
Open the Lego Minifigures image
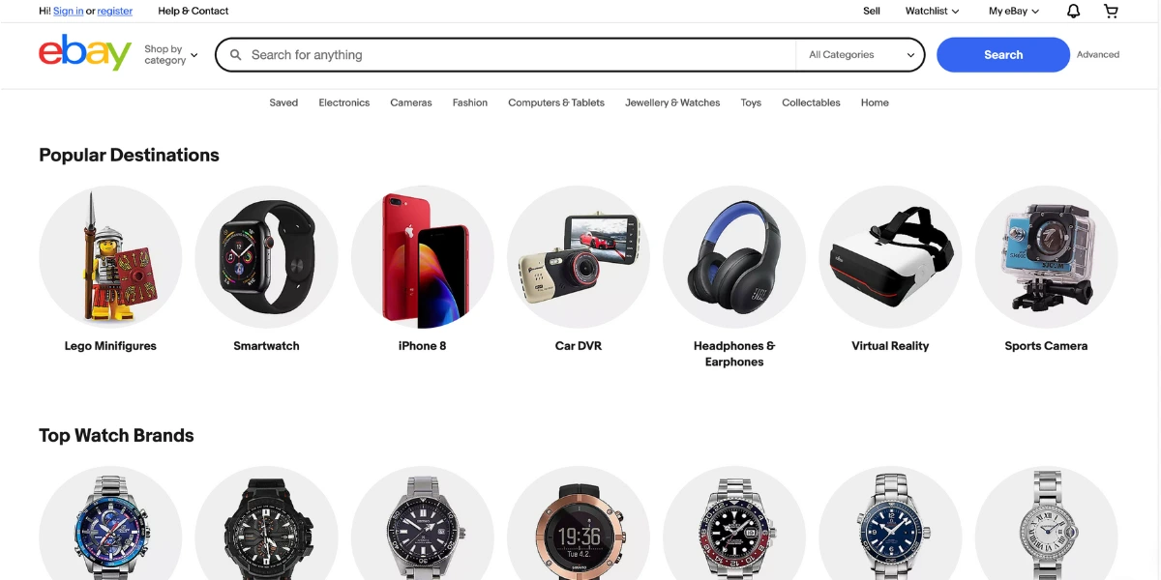click(x=110, y=257)
